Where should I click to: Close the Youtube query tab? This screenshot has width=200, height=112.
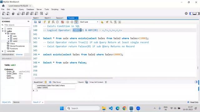(x=77, y=18)
